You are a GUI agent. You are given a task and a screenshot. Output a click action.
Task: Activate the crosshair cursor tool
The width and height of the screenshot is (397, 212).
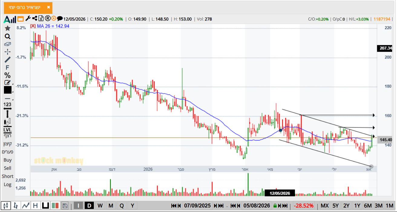pyautogui.click(x=8, y=52)
